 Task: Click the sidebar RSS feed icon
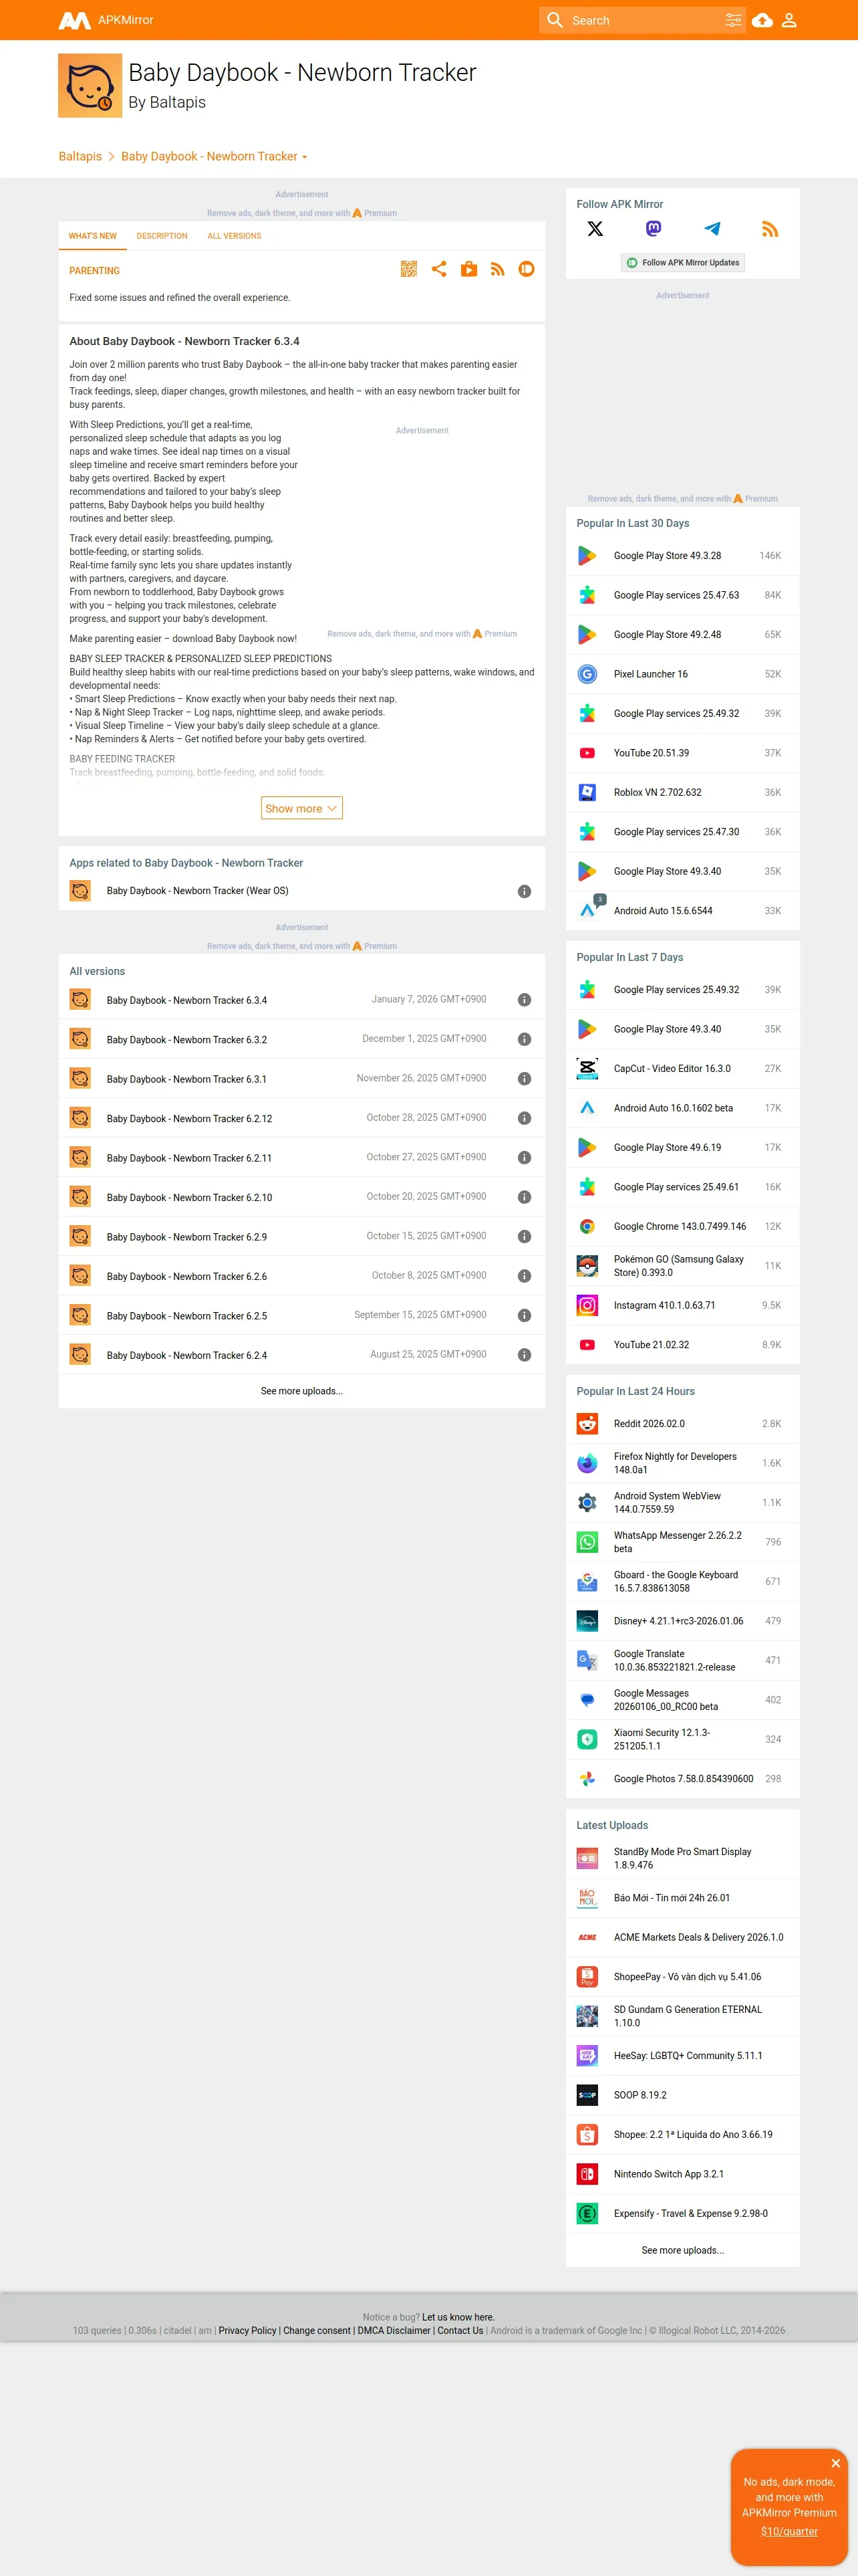pos(770,229)
